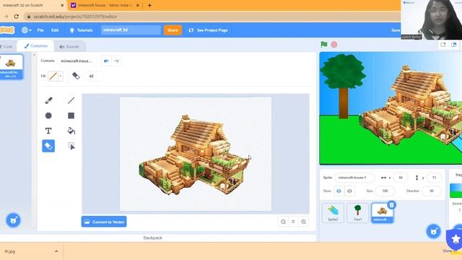Click the project title field minecraft 3d
This screenshot has height=260, width=462.
[x=131, y=30]
